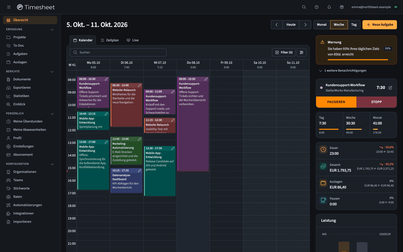Switch to the Zeitplan tab
The width and height of the screenshot is (403, 252).
(x=110, y=40)
